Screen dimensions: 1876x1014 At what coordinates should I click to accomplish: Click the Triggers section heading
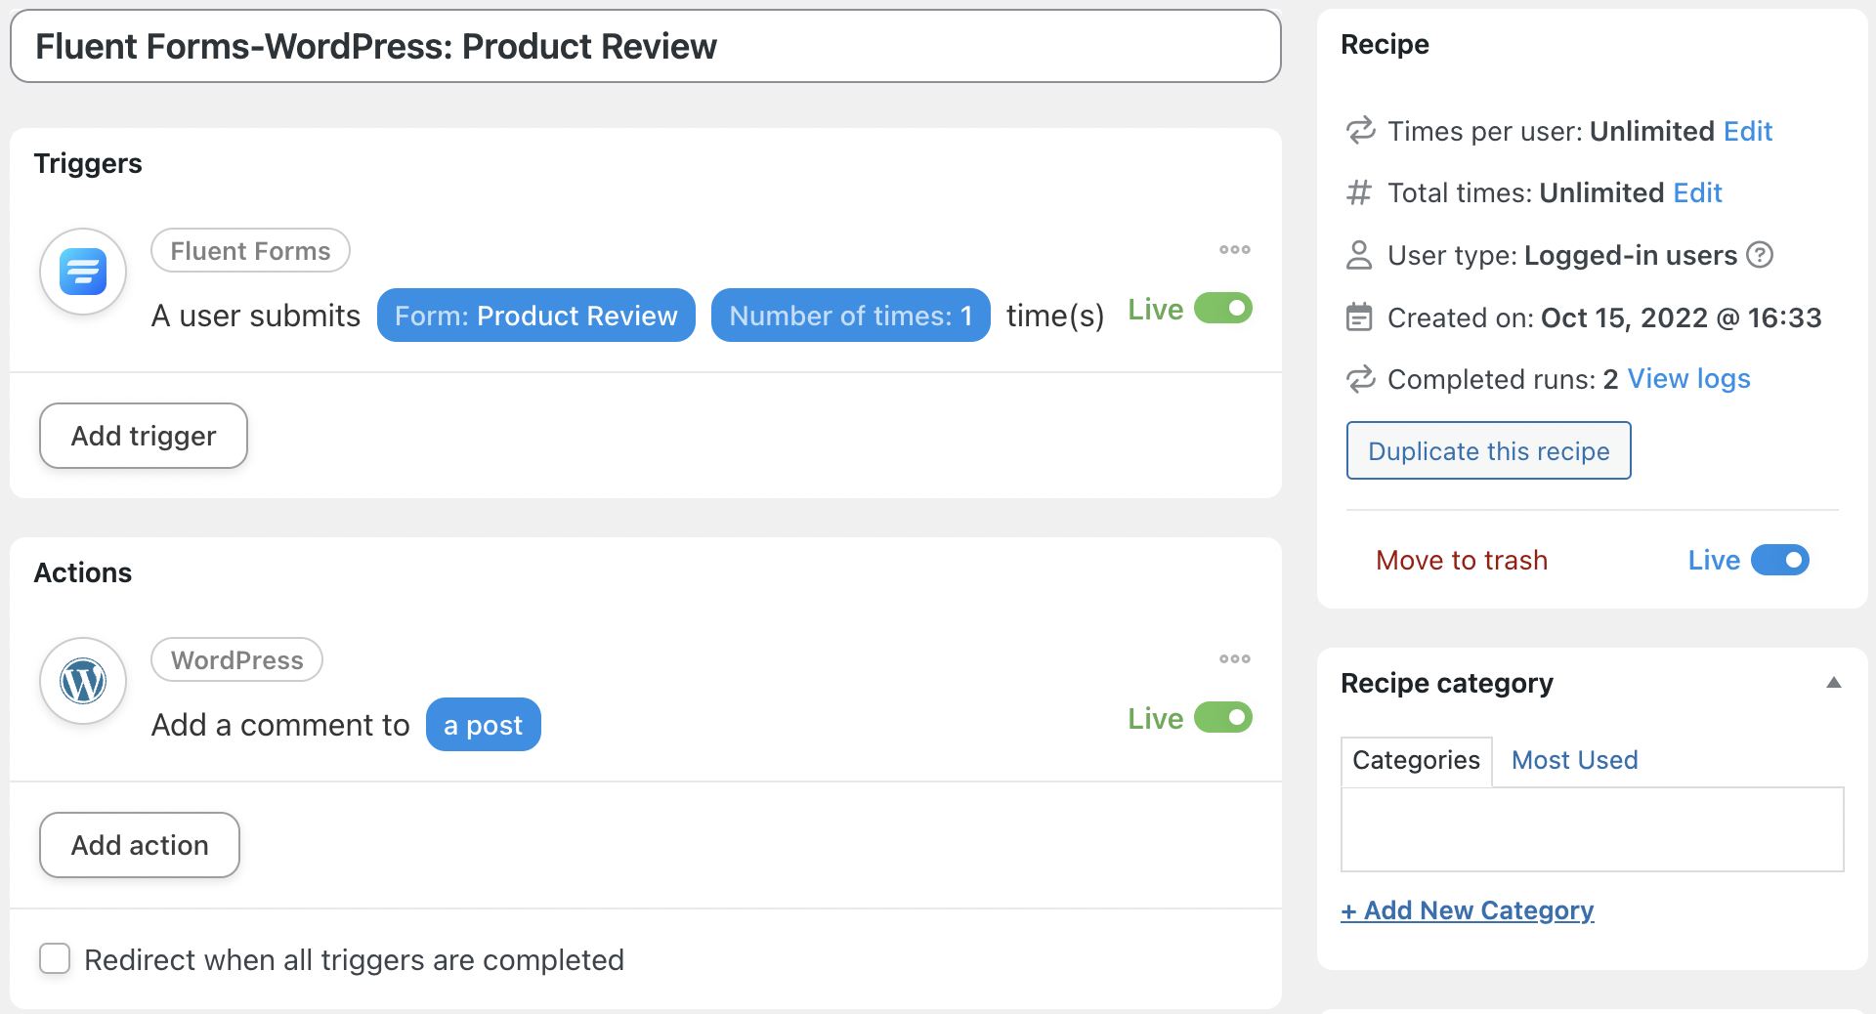tap(88, 163)
